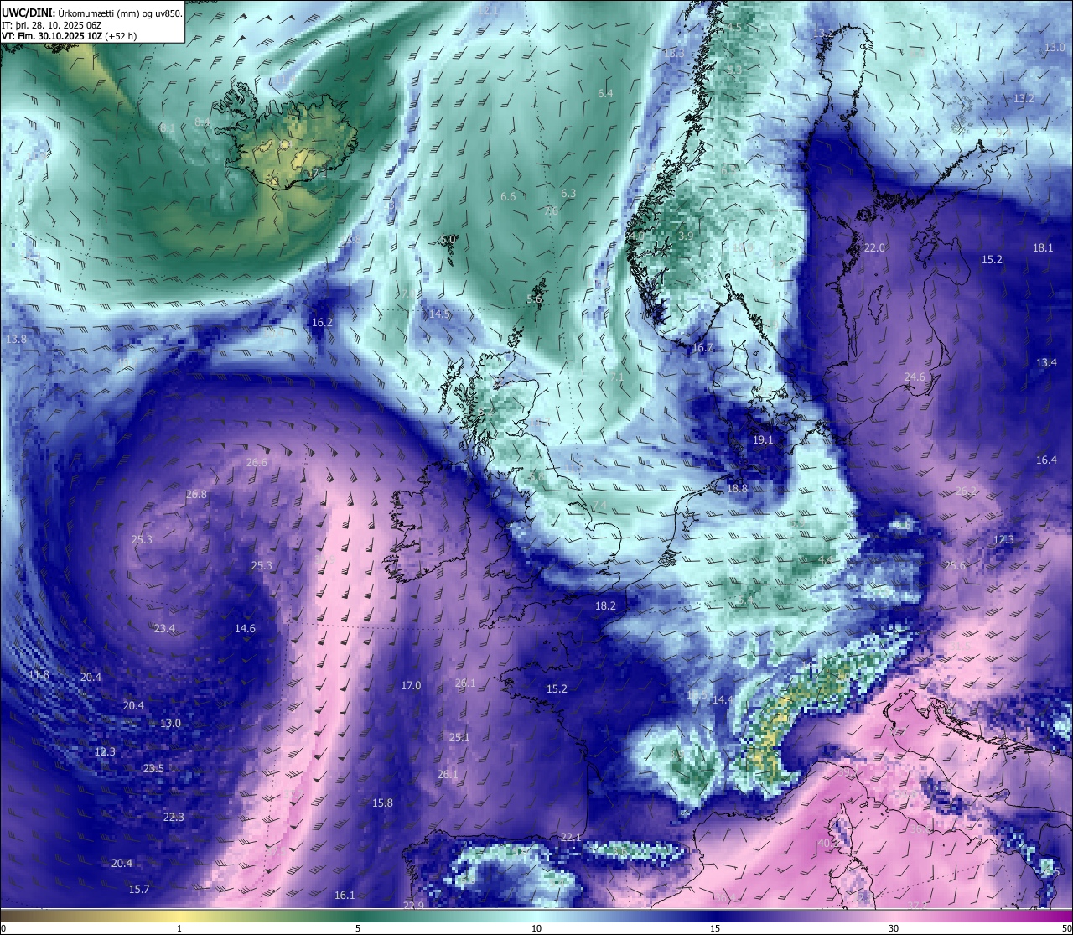Click the colorbar tick labeled 30

[894, 928]
